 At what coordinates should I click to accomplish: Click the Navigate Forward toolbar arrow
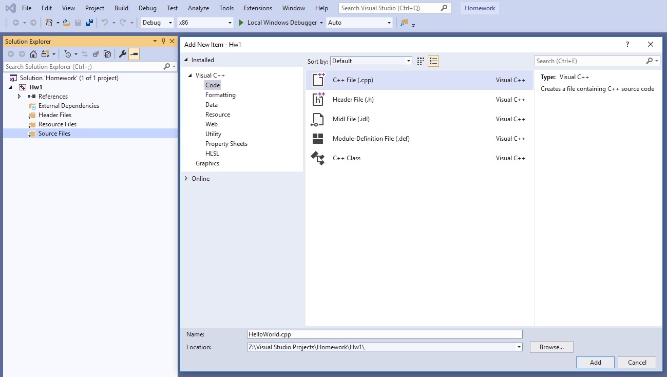click(33, 23)
